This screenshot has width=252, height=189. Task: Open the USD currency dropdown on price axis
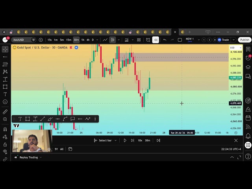(x=235, y=48)
